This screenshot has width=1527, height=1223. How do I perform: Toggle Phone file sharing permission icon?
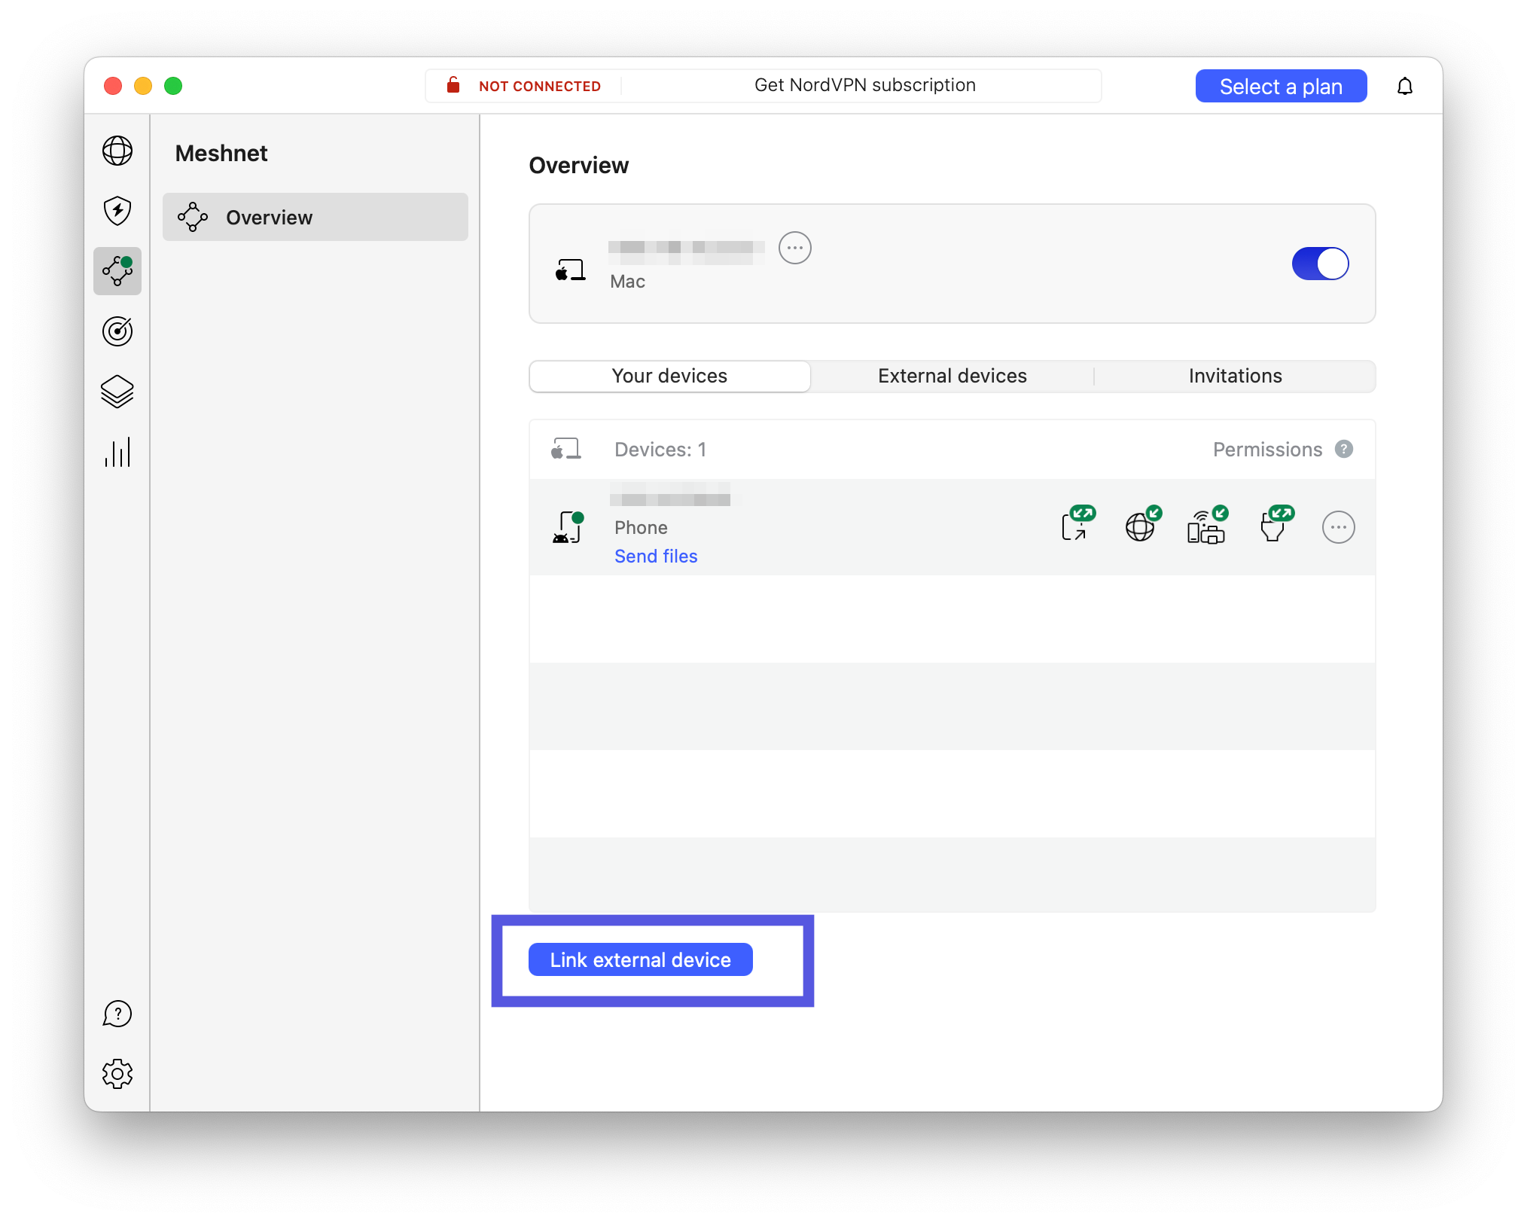coord(1277,523)
